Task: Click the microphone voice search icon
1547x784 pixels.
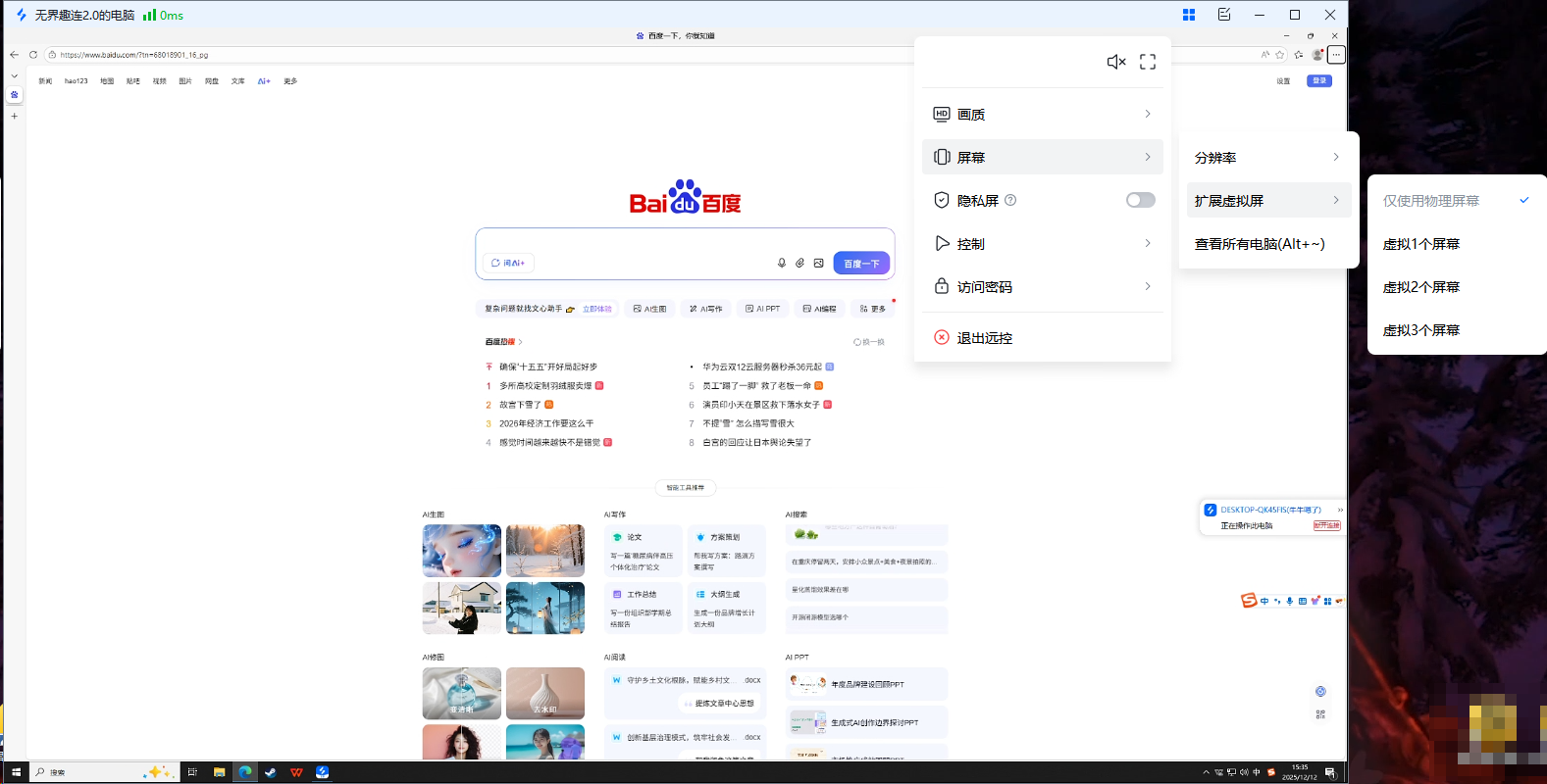Action: [782, 263]
